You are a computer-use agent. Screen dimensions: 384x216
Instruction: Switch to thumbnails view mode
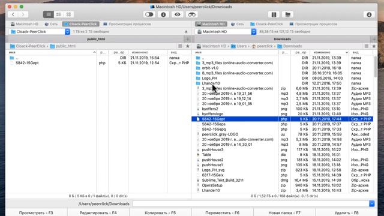click(68, 14)
